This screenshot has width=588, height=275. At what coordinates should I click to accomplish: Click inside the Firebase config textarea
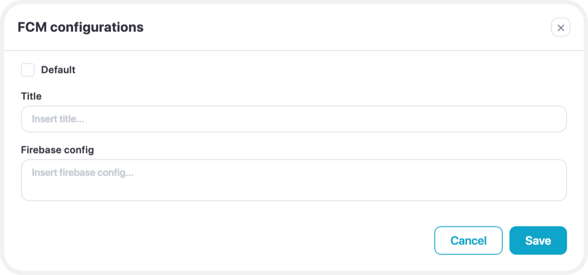294,180
